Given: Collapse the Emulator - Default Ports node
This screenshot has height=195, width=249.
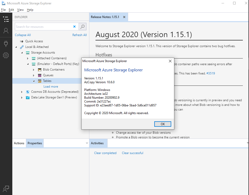Looking at the screenshot, I should [28, 64].
